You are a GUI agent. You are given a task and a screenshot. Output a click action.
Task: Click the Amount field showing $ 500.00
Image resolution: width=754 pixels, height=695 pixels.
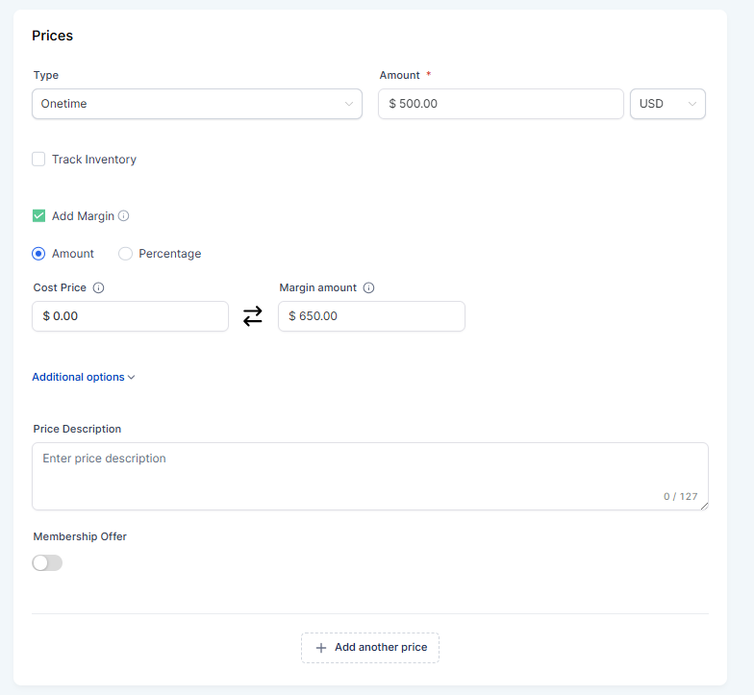500,104
